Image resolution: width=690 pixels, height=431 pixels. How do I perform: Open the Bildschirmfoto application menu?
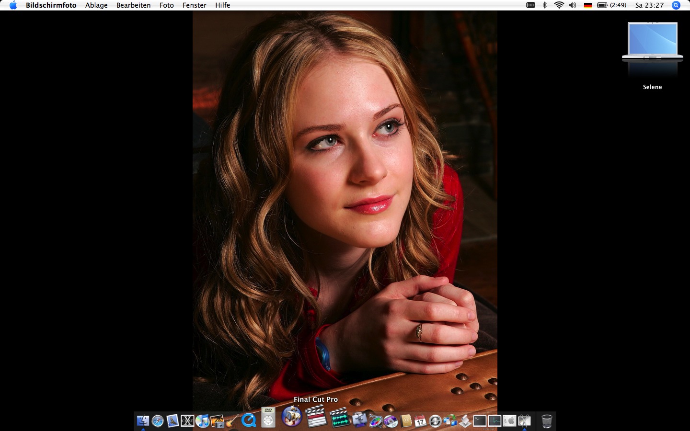point(51,5)
